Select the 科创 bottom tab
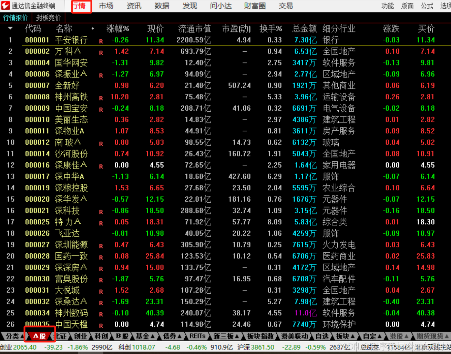 [101, 336]
